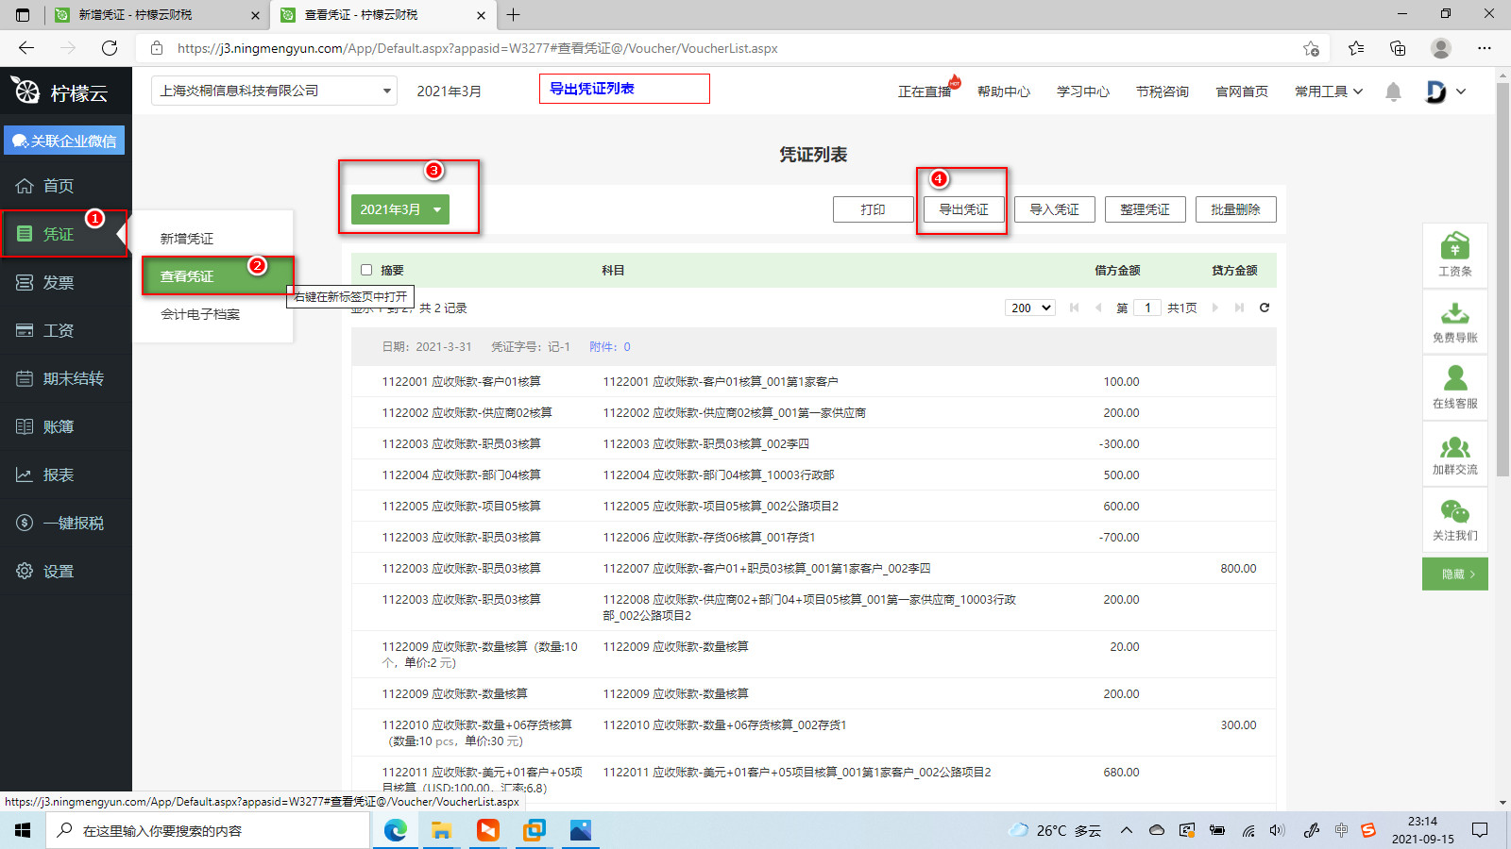
Task: Select 新增凭证 from the submenu
Action: click(187, 239)
